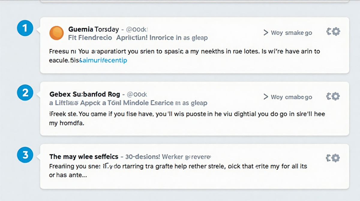This screenshot has width=360, height=201.
Task: Click the orange avatar of Guemia Torsday
Action: pyautogui.click(x=56, y=33)
